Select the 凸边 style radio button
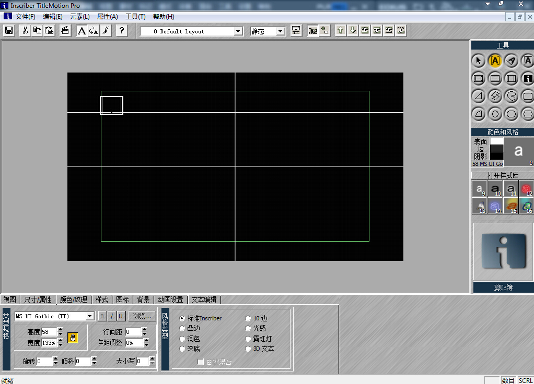Viewport: 534px width, 384px height. pyautogui.click(x=182, y=328)
